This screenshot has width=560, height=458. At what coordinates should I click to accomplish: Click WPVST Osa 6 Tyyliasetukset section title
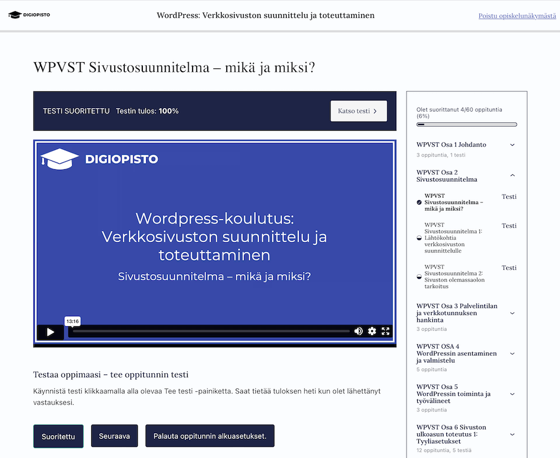pos(451,434)
